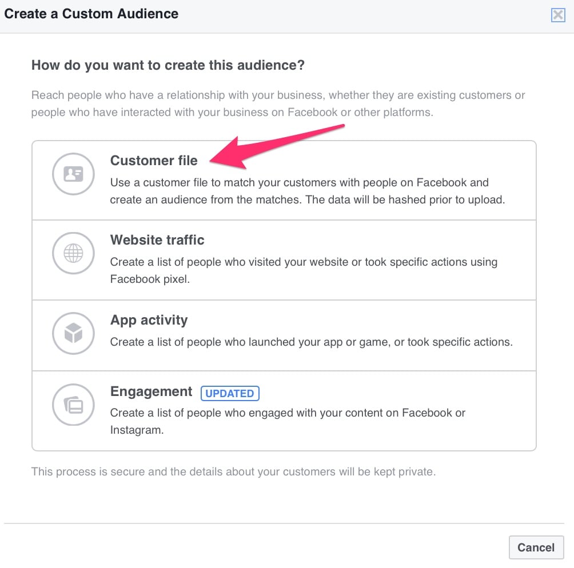The width and height of the screenshot is (574, 568).
Task: Click the App activity cube icon
Action: (73, 333)
